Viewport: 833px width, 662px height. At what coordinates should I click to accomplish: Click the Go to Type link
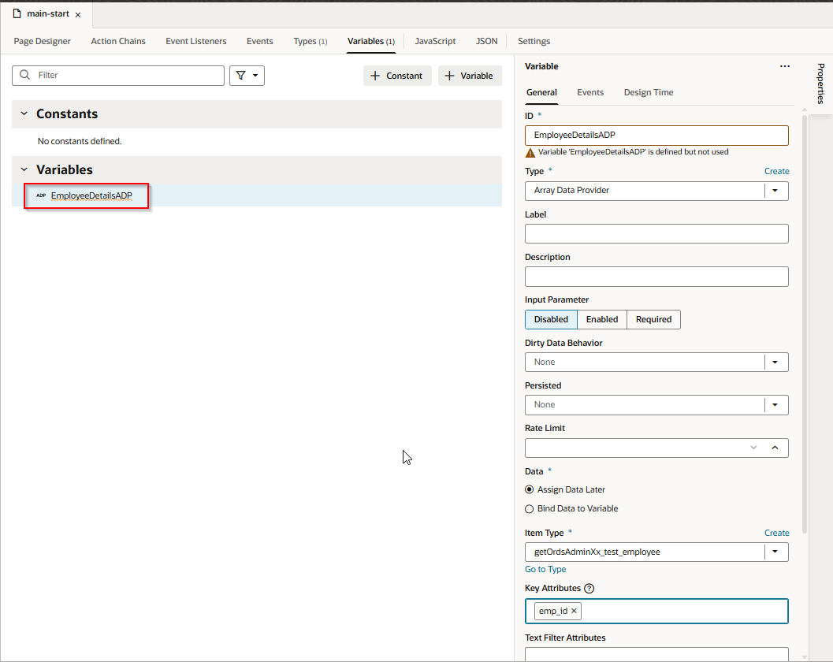[545, 569]
